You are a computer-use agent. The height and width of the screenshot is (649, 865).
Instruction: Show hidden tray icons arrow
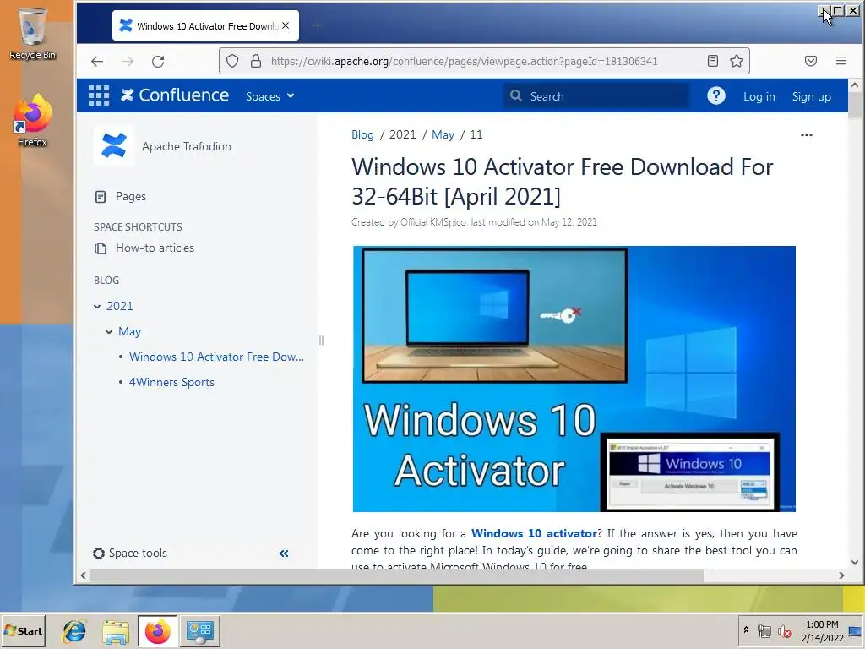click(x=747, y=630)
